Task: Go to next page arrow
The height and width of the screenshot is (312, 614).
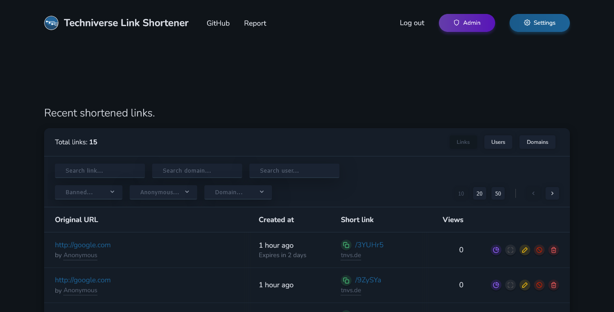Action: (x=552, y=193)
